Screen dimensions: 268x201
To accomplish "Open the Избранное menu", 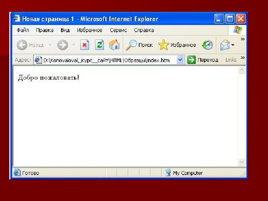I will click(90, 30).
